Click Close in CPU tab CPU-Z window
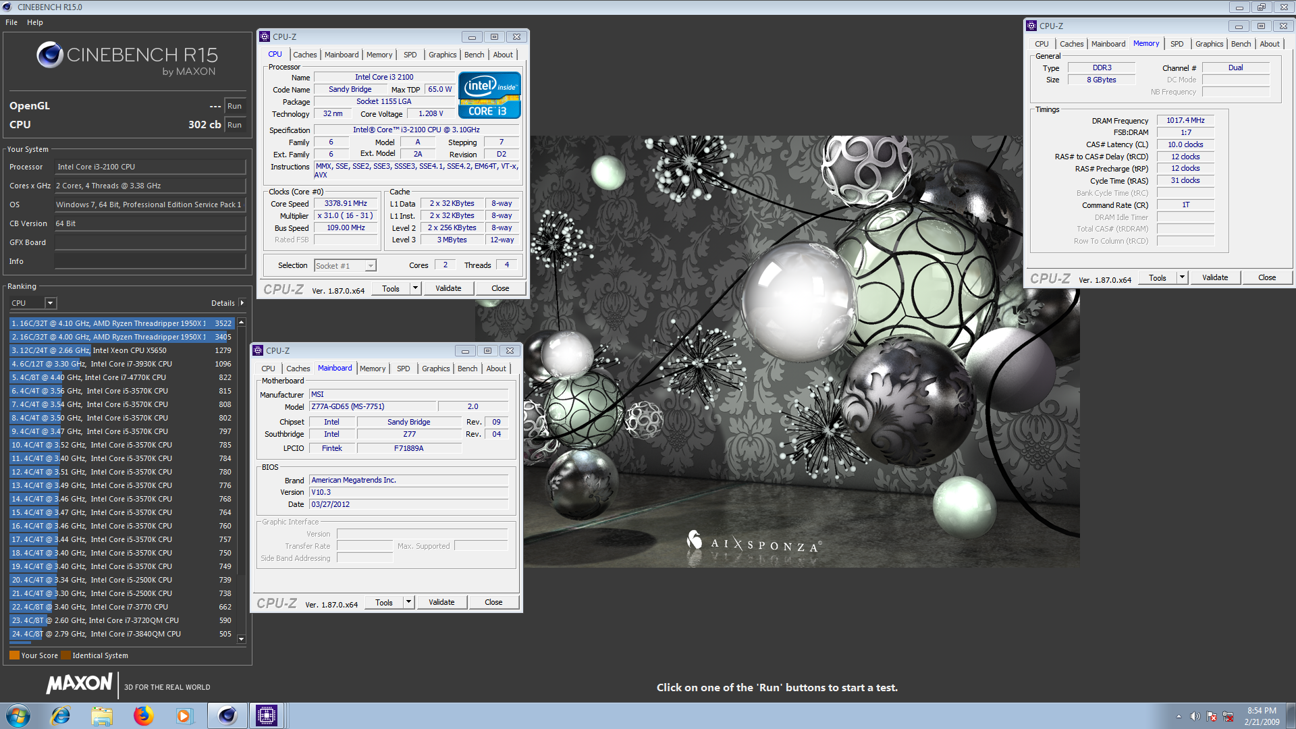Image resolution: width=1296 pixels, height=729 pixels. 500,289
